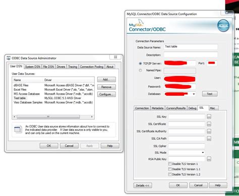
Task: Enable Disable TLS Version 1 checkbox
Action: [170, 164]
